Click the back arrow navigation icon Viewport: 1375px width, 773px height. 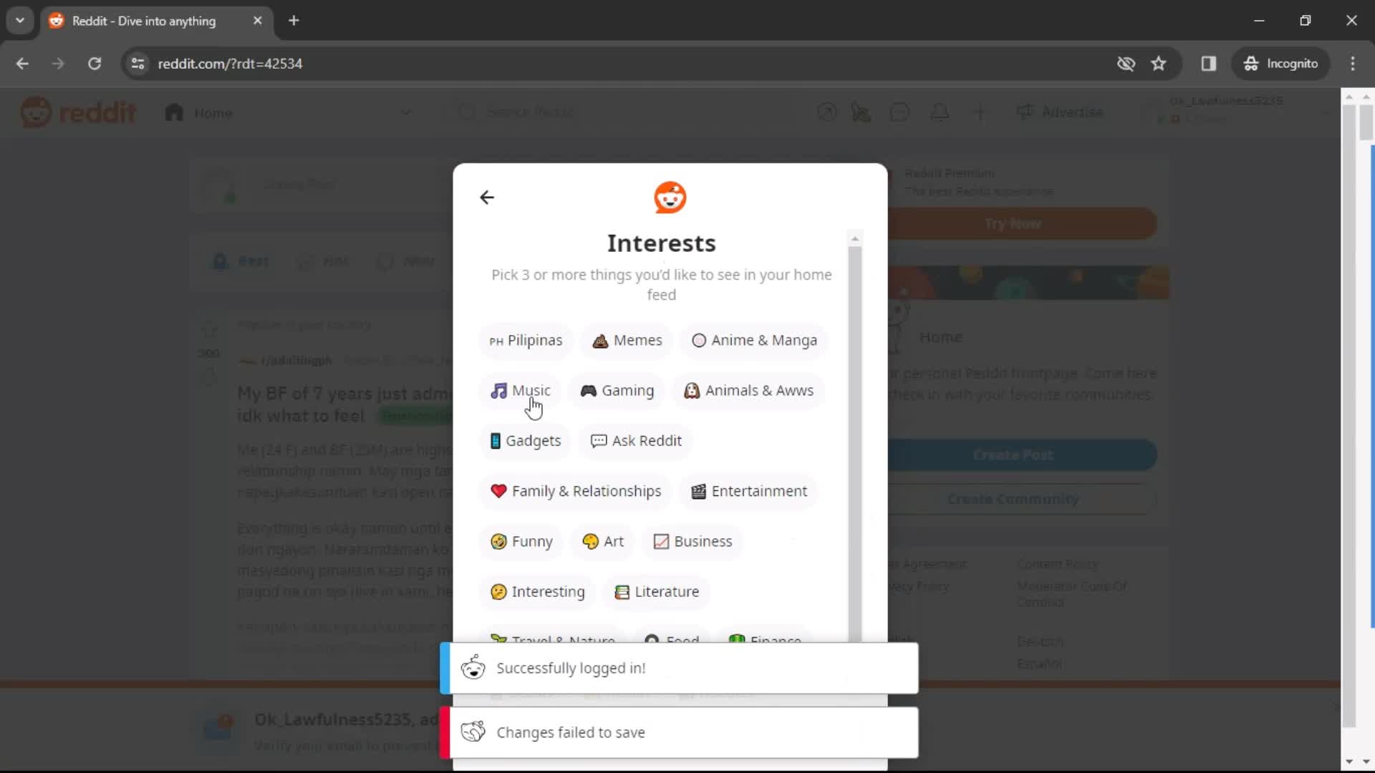[x=486, y=196]
